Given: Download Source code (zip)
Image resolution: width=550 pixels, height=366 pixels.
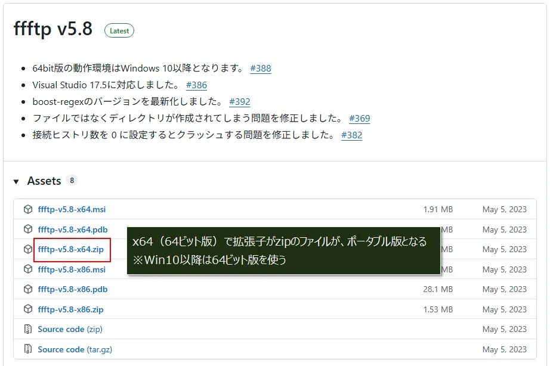Looking at the screenshot, I should [71, 329].
